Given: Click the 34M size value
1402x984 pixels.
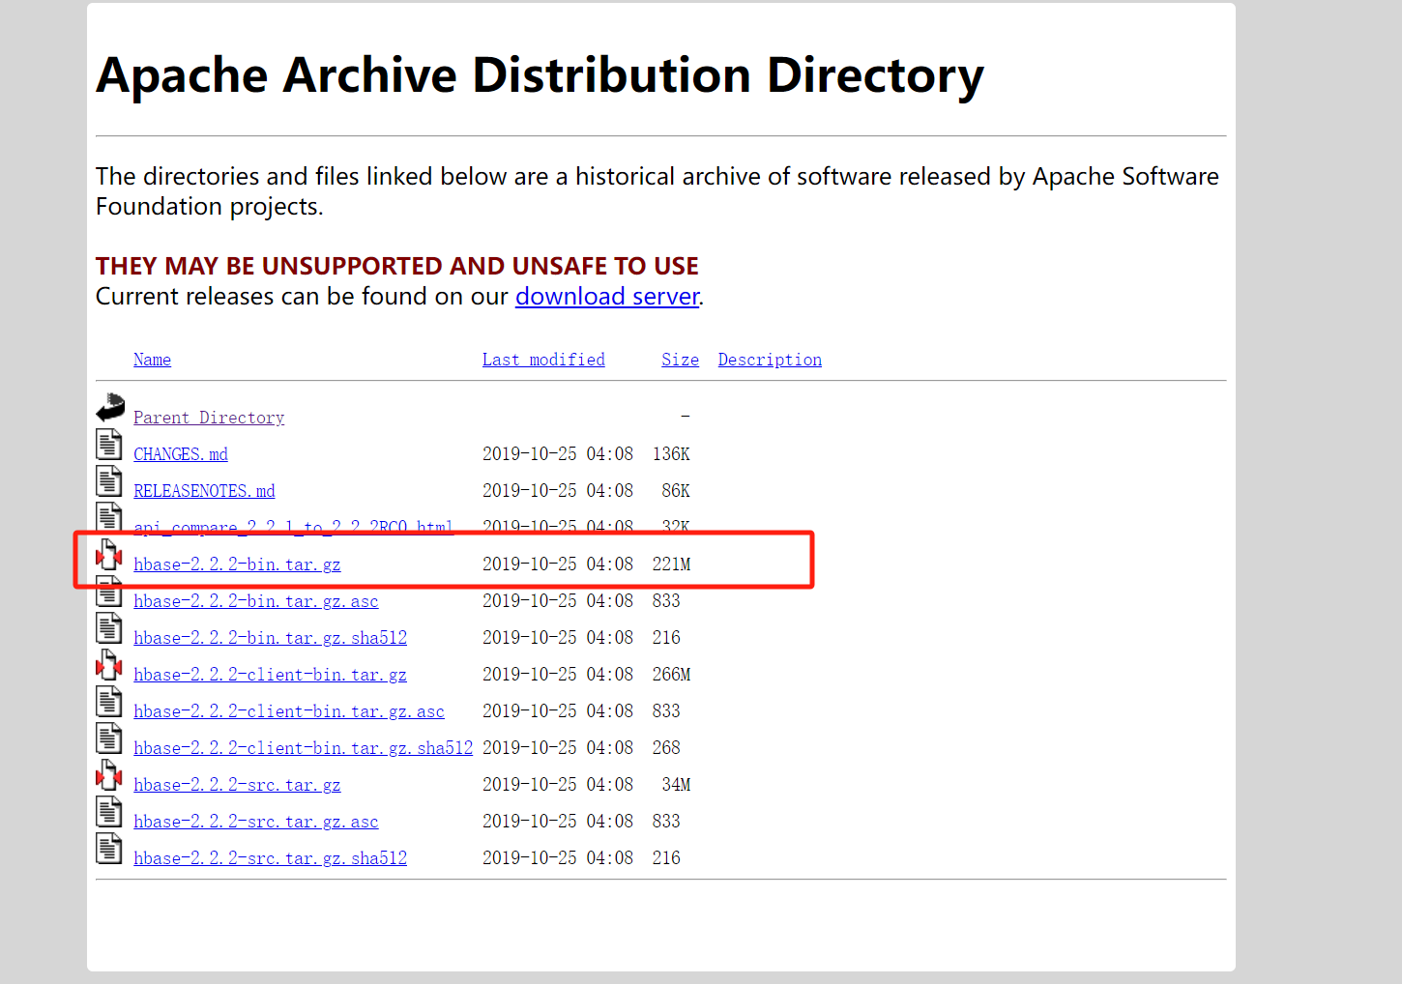Looking at the screenshot, I should click(x=676, y=785).
